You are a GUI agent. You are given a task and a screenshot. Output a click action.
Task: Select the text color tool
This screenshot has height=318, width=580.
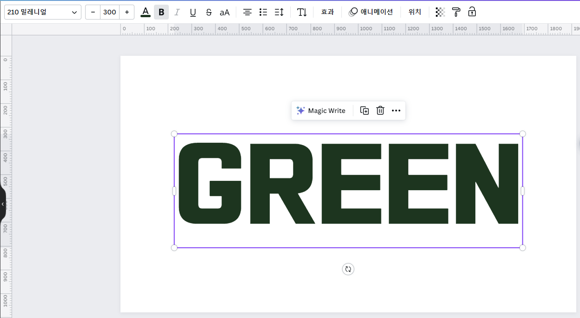(x=145, y=12)
